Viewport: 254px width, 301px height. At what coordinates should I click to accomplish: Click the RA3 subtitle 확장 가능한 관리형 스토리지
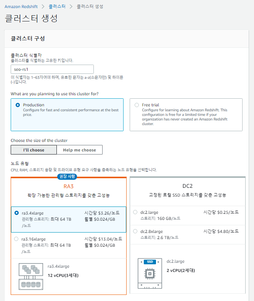click(69, 195)
